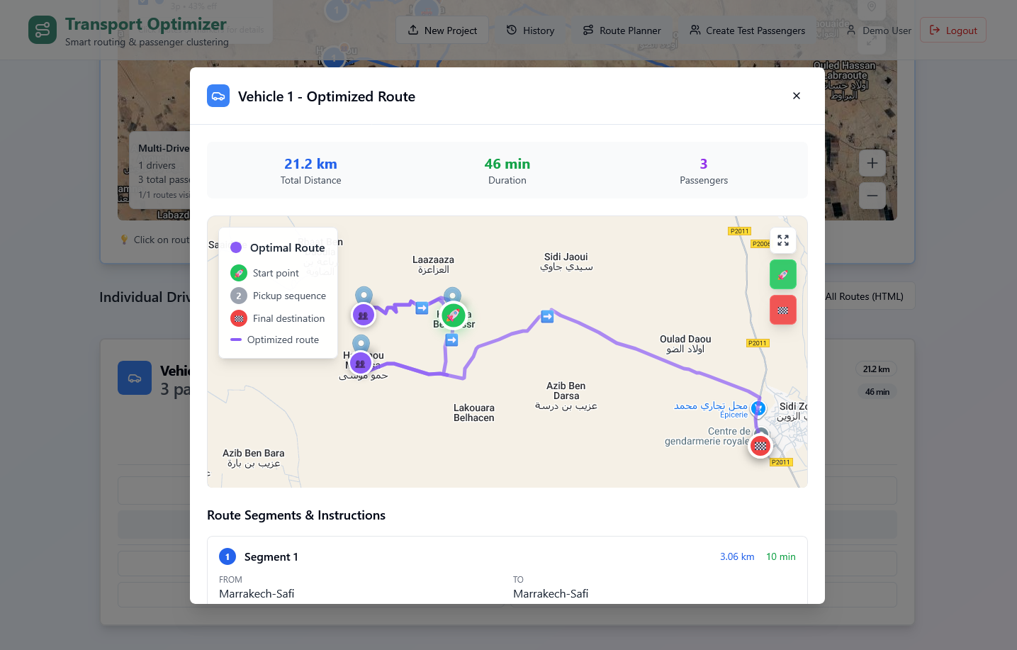Click Create Test Passengers
Screen dimensions: 1017x650
(747, 30)
